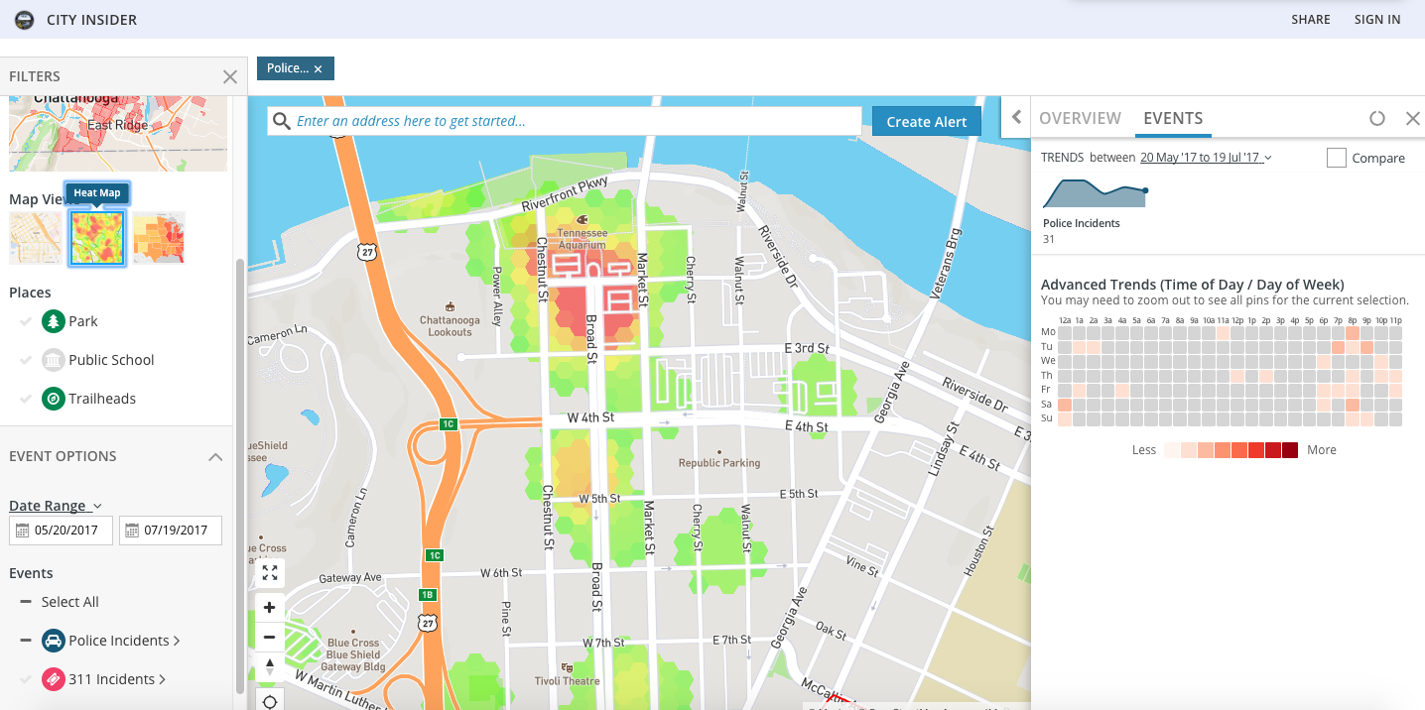The height and width of the screenshot is (710, 1425).
Task: Toggle the Public School place checkmark
Action: coord(26,360)
